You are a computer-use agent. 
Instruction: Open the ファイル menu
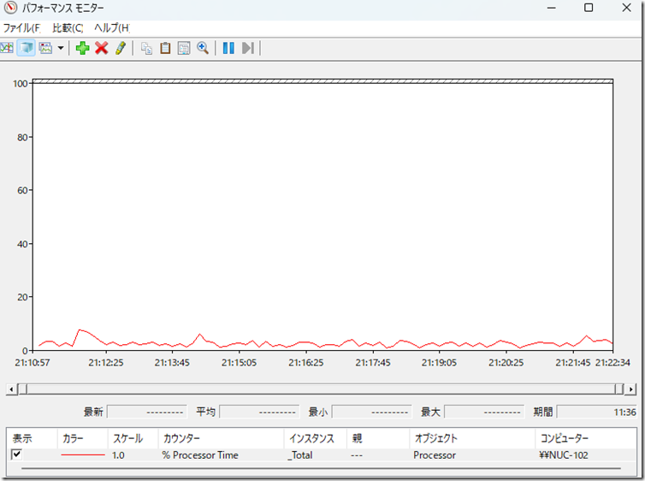coord(21,27)
